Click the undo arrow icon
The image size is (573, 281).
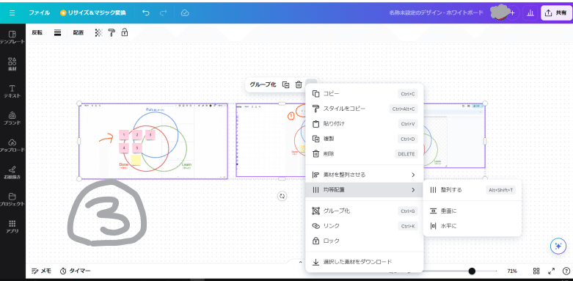click(x=146, y=12)
